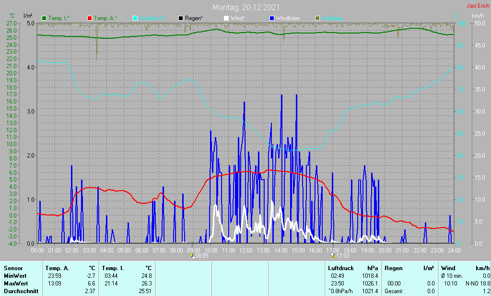
Task: Click the green Temp. I. legend square
Action: [x=44, y=18]
